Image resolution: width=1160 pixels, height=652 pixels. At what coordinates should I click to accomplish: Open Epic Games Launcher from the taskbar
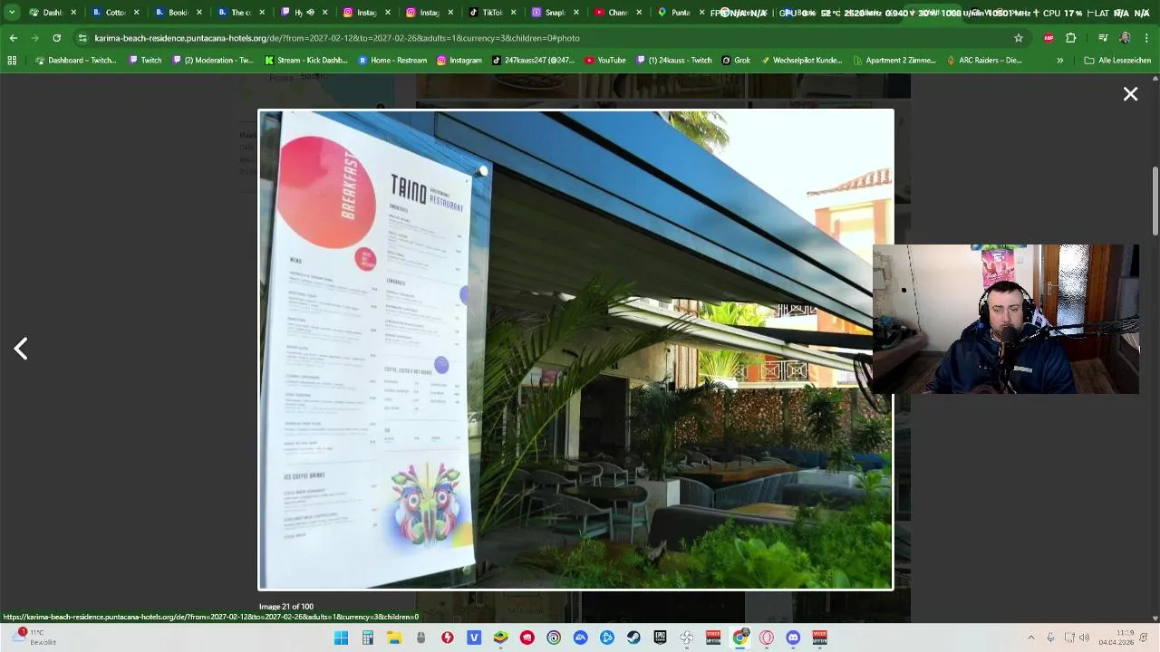[660, 638]
